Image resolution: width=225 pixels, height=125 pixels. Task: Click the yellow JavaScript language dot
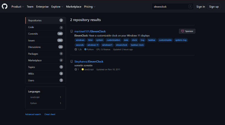pos(83,69)
